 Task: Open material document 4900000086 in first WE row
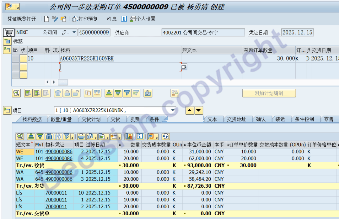(x=59, y=151)
